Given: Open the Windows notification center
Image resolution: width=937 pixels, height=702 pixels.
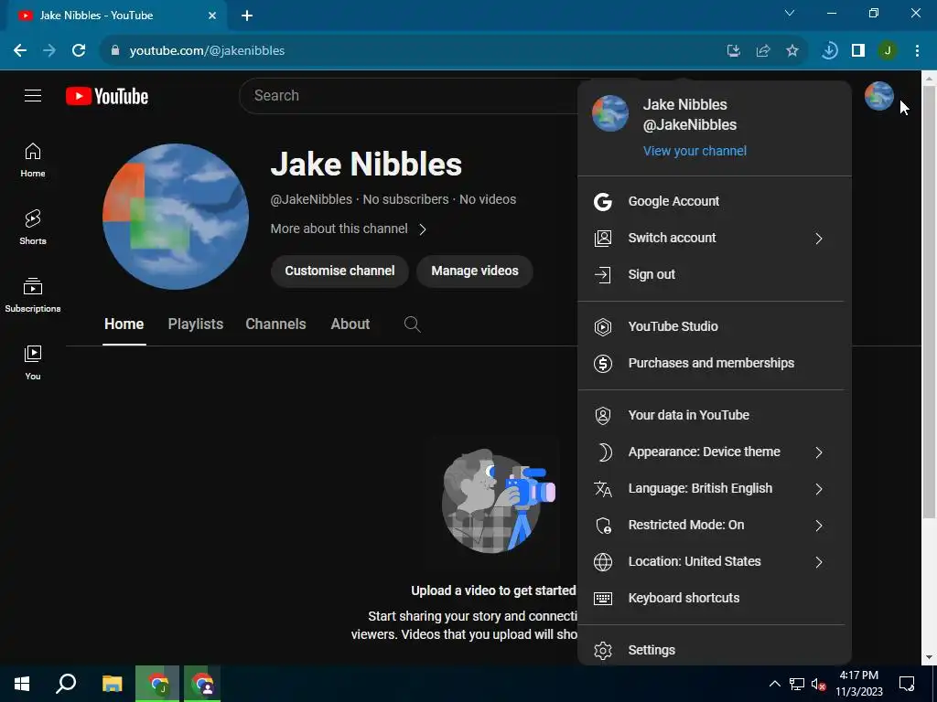Looking at the screenshot, I should click(x=907, y=684).
